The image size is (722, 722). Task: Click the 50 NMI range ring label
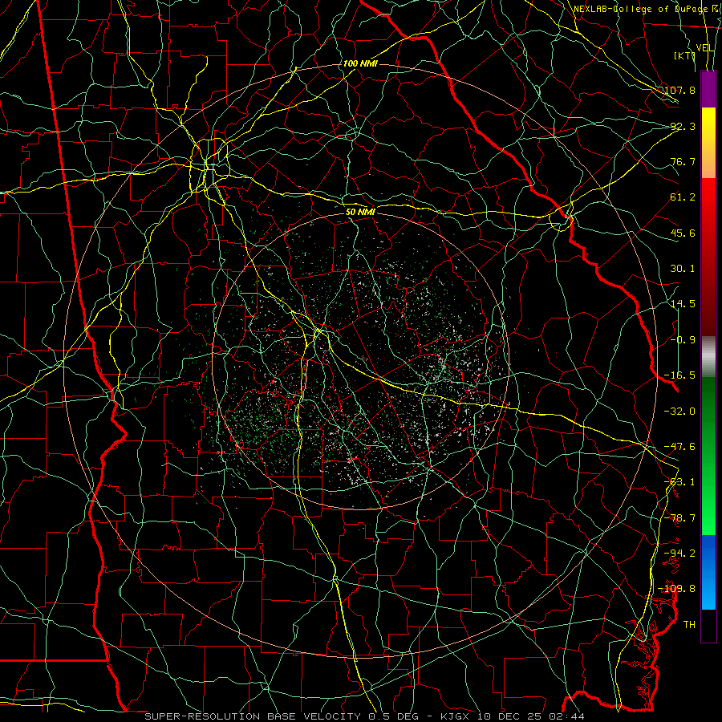coord(360,212)
